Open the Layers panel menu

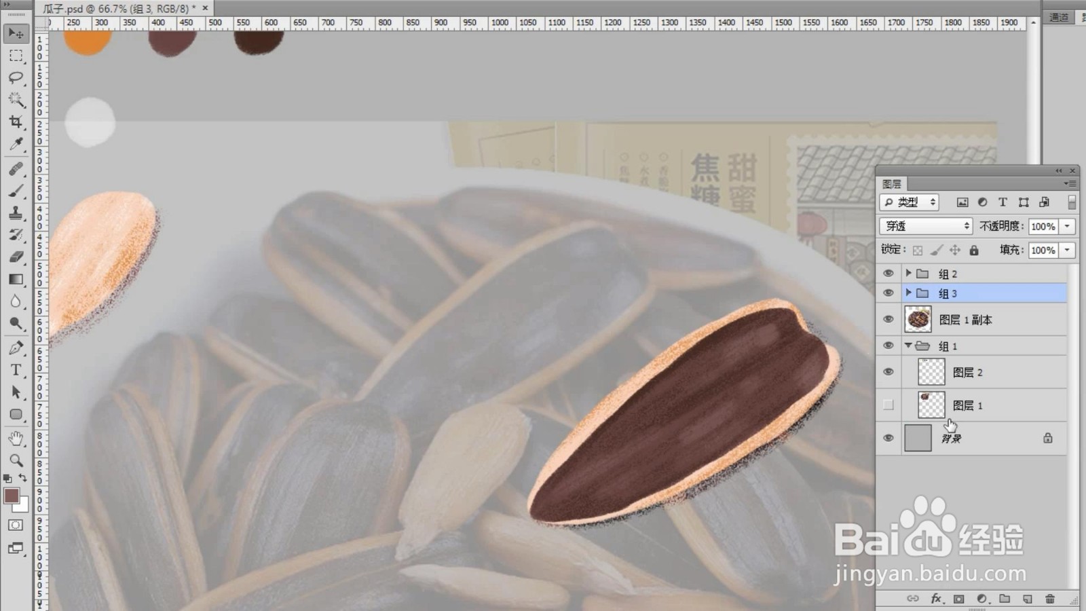[x=1070, y=183]
